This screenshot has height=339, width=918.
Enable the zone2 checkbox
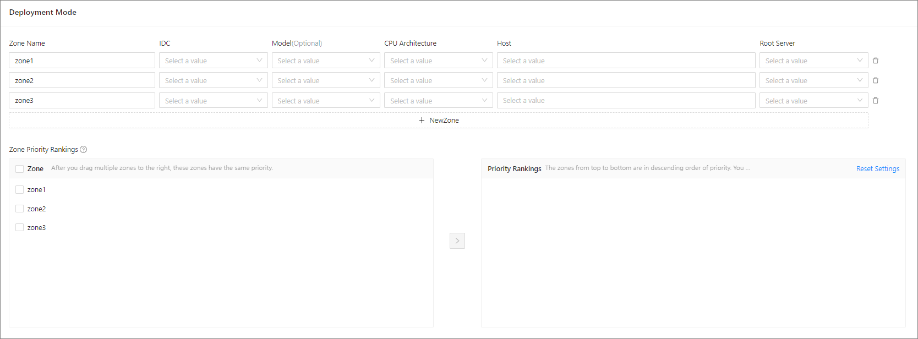20,209
